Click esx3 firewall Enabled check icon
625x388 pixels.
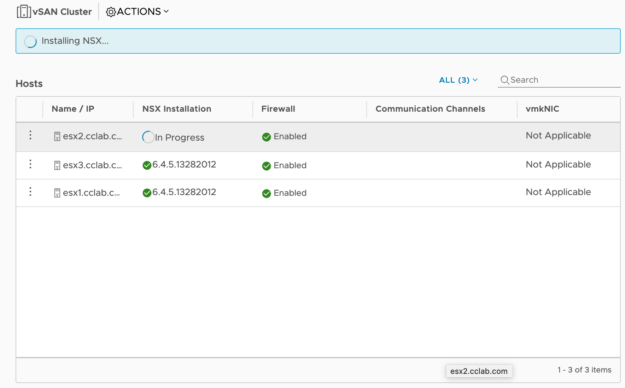click(267, 166)
